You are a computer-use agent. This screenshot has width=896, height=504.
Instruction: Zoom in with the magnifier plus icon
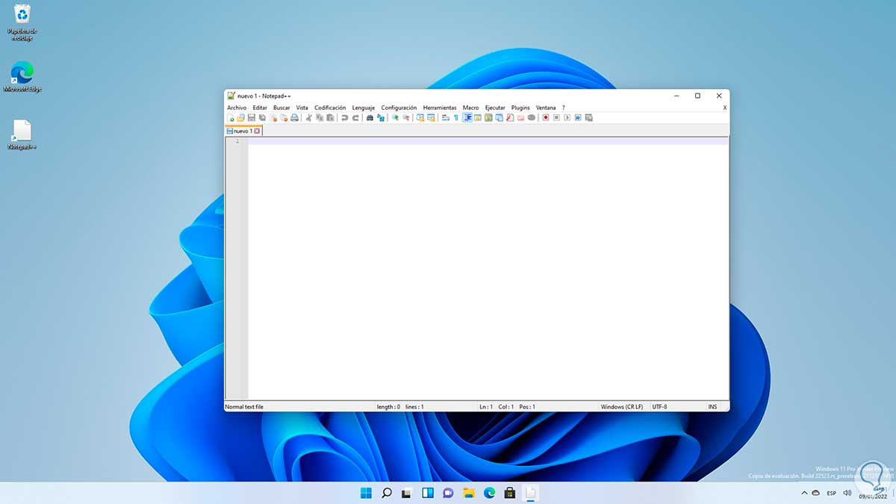click(x=394, y=118)
